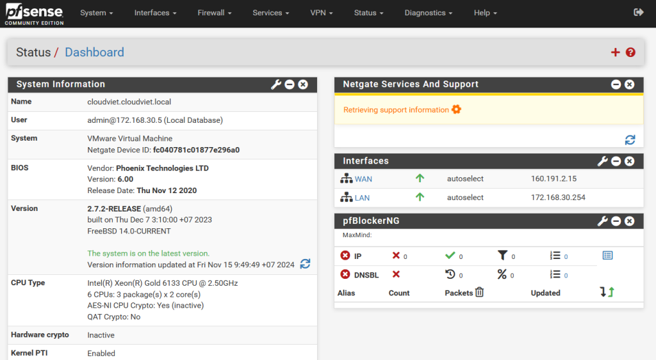Open the LAN interface link
The width and height of the screenshot is (656, 360).
click(363, 198)
